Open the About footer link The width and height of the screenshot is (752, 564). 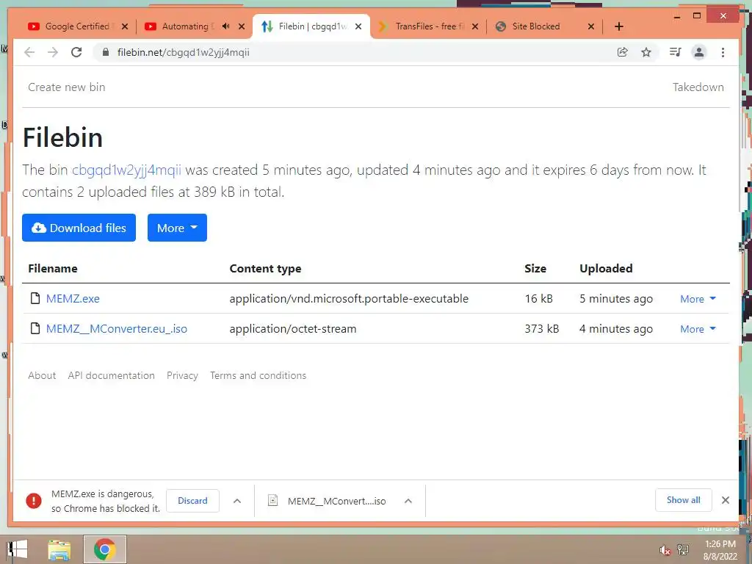[x=42, y=375]
